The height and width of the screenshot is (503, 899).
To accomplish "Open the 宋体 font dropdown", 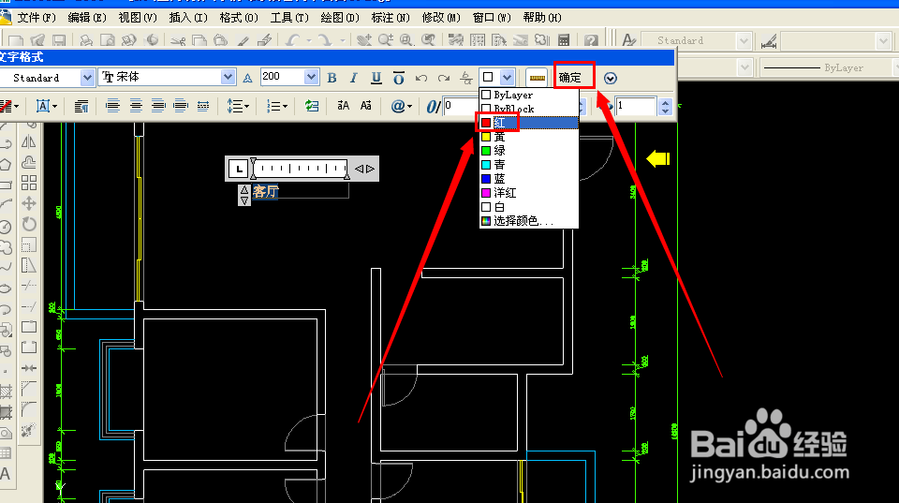I will coord(228,77).
